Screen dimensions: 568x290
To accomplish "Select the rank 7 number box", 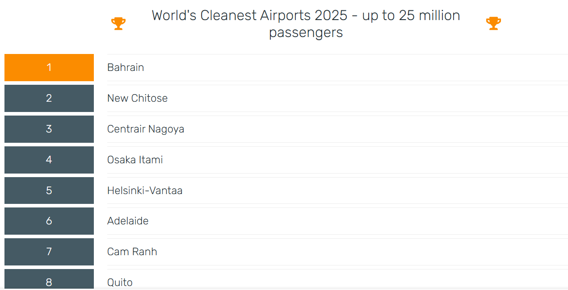I will (49, 252).
